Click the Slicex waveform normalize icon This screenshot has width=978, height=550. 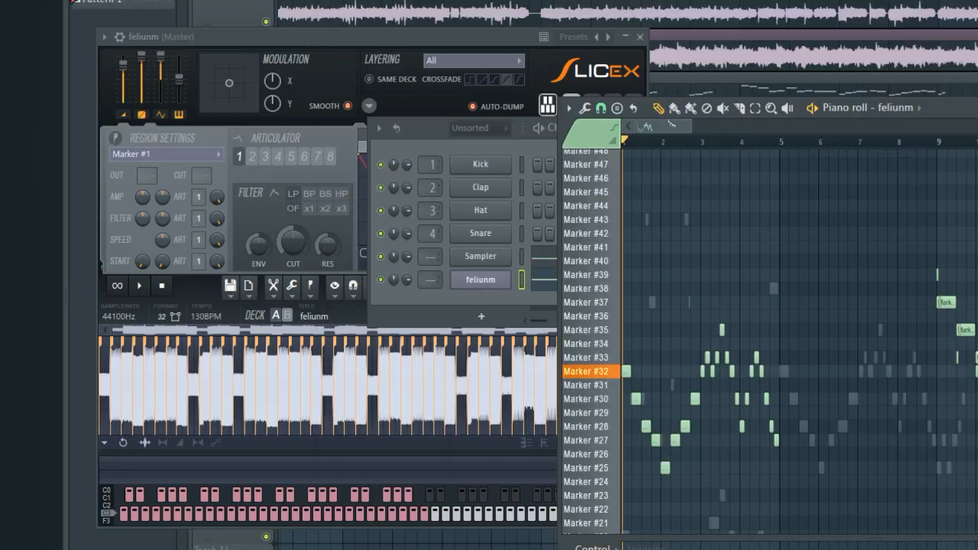144,442
